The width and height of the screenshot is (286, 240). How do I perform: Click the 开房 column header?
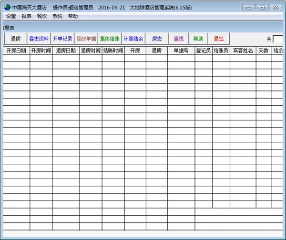[x=135, y=50]
